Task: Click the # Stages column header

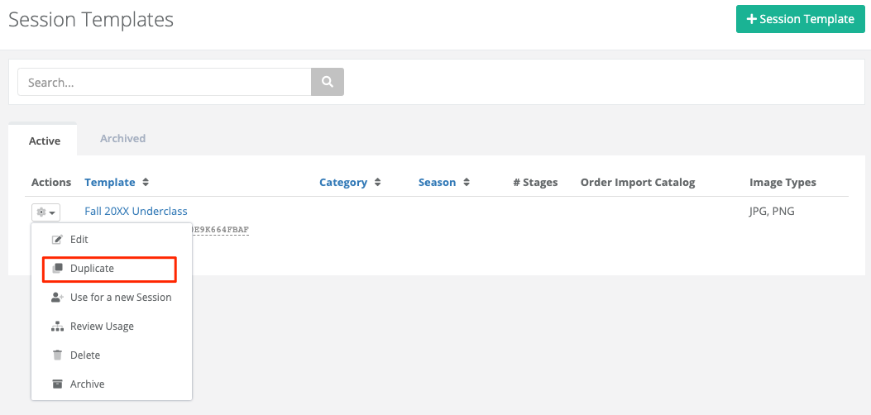Action: (x=535, y=182)
